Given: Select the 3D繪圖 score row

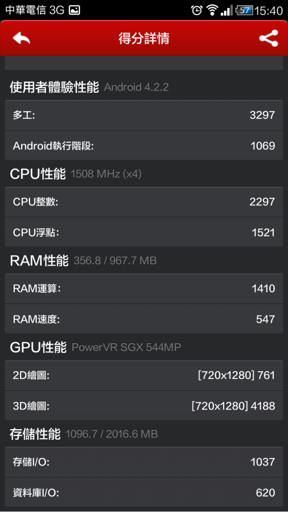Looking at the screenshot, I should pos(144,405).
